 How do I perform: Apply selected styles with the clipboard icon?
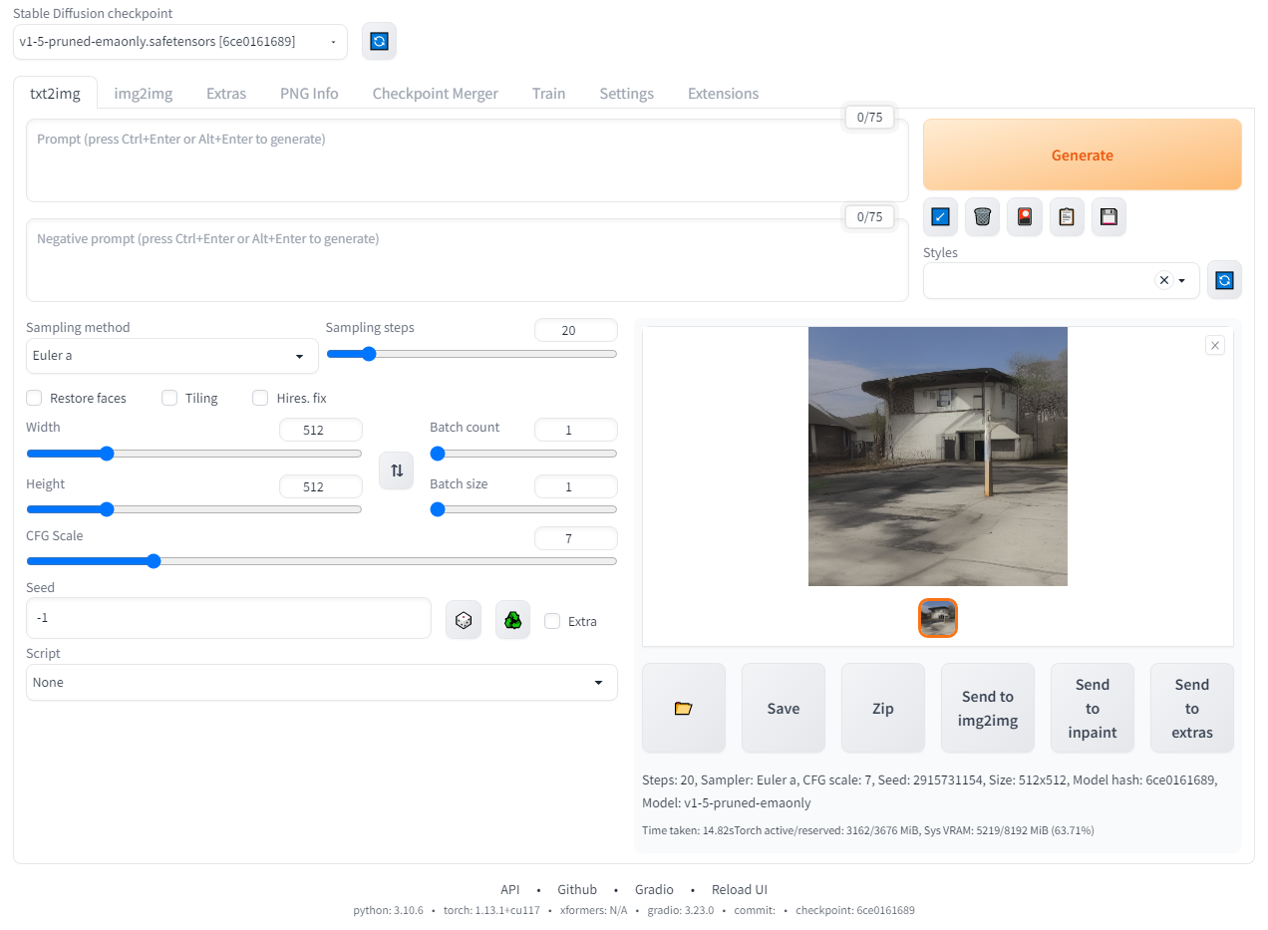pyautogui.click(x=1067, y=216)
